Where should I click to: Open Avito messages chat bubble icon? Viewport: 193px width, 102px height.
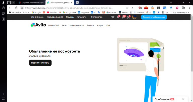[x=123, y=17]
